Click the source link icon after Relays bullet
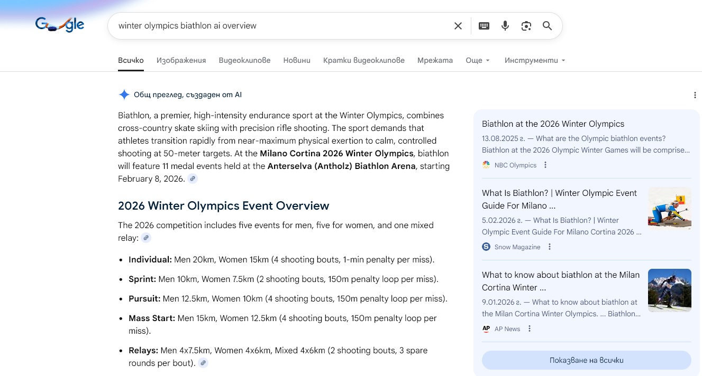The height and width of the screenshot is (376, 702). click(203, 363)
